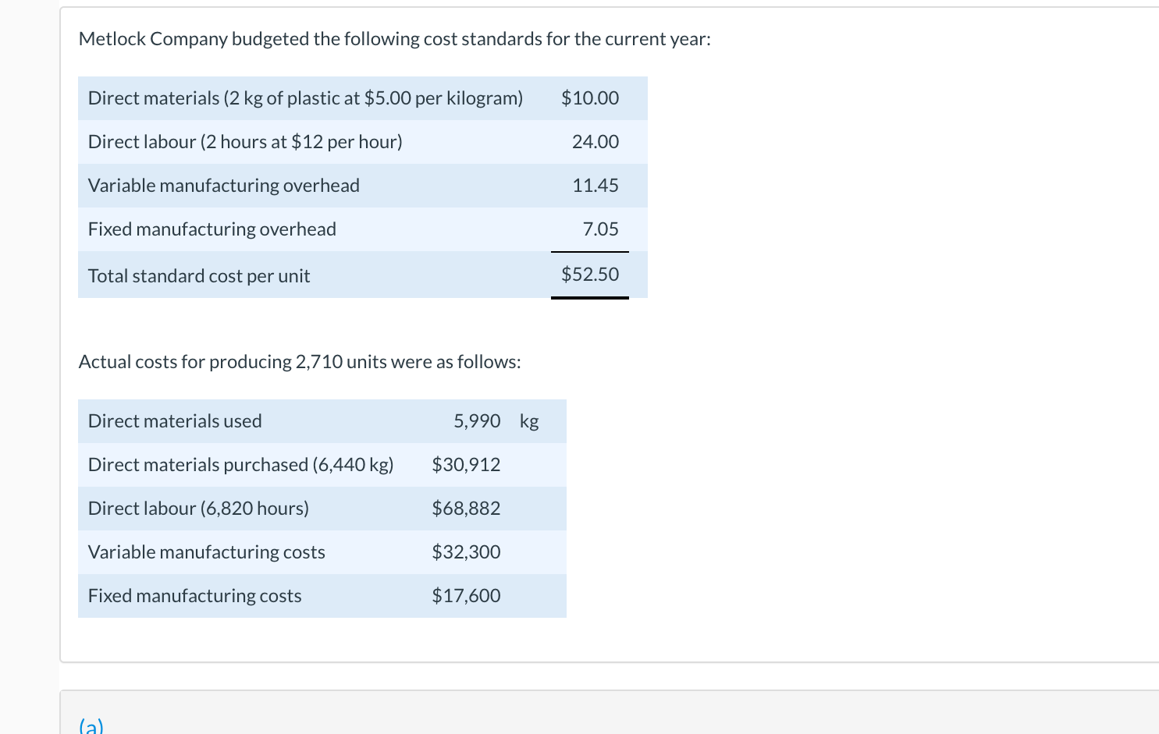
Task: Click the $17,600 fixed cost value
Action: 465,596
